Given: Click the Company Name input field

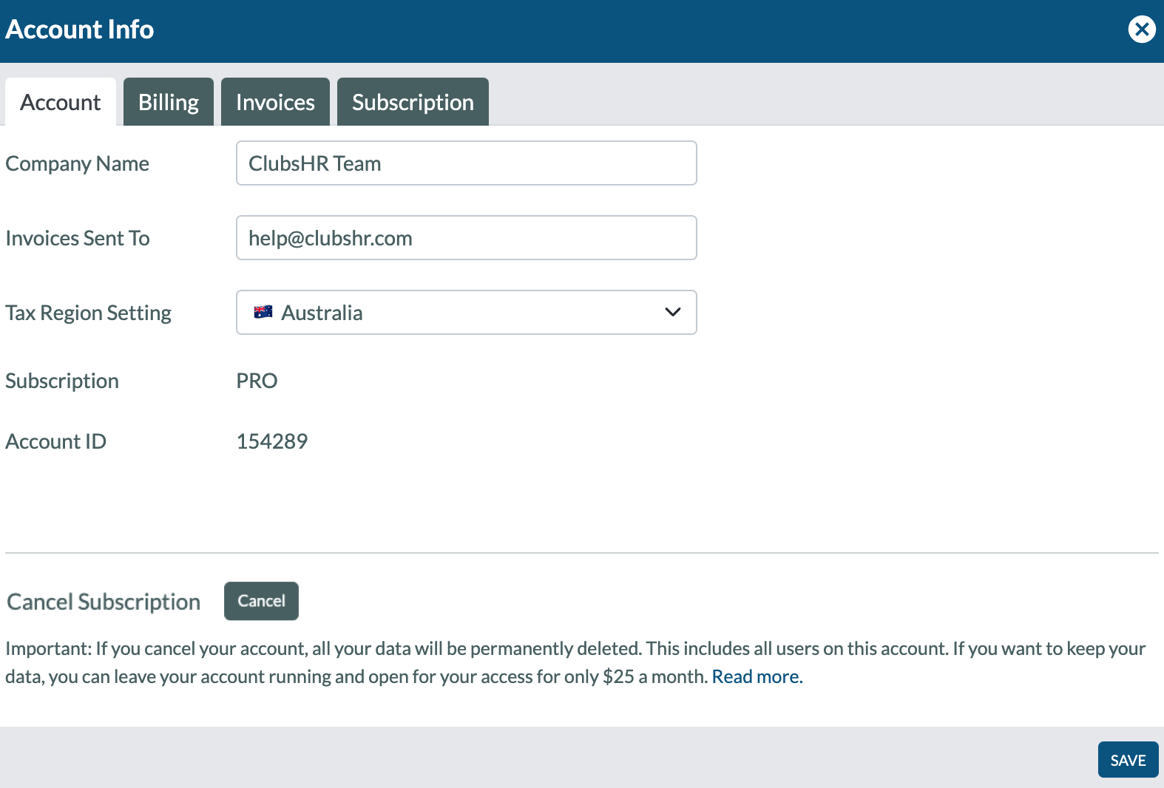Looking at the screenshot, I should (467, 163).
